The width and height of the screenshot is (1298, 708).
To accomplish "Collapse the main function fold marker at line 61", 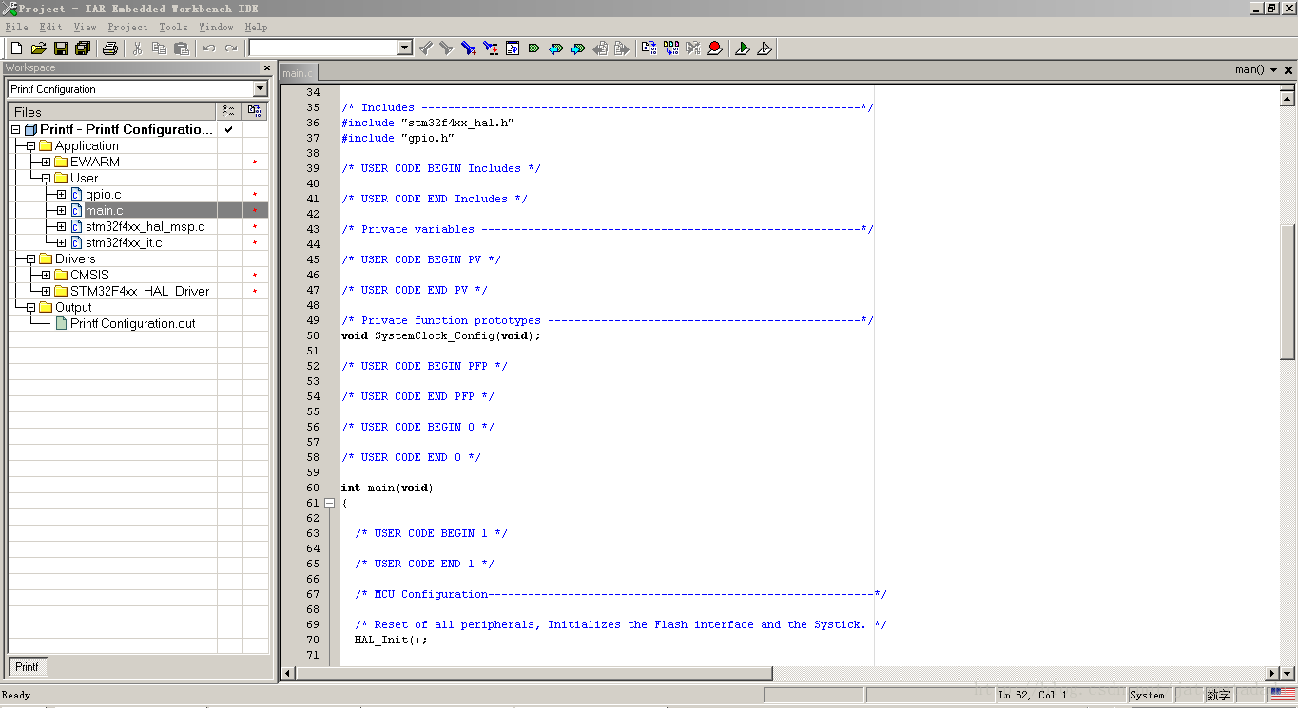I will click(x=329, y=503).
